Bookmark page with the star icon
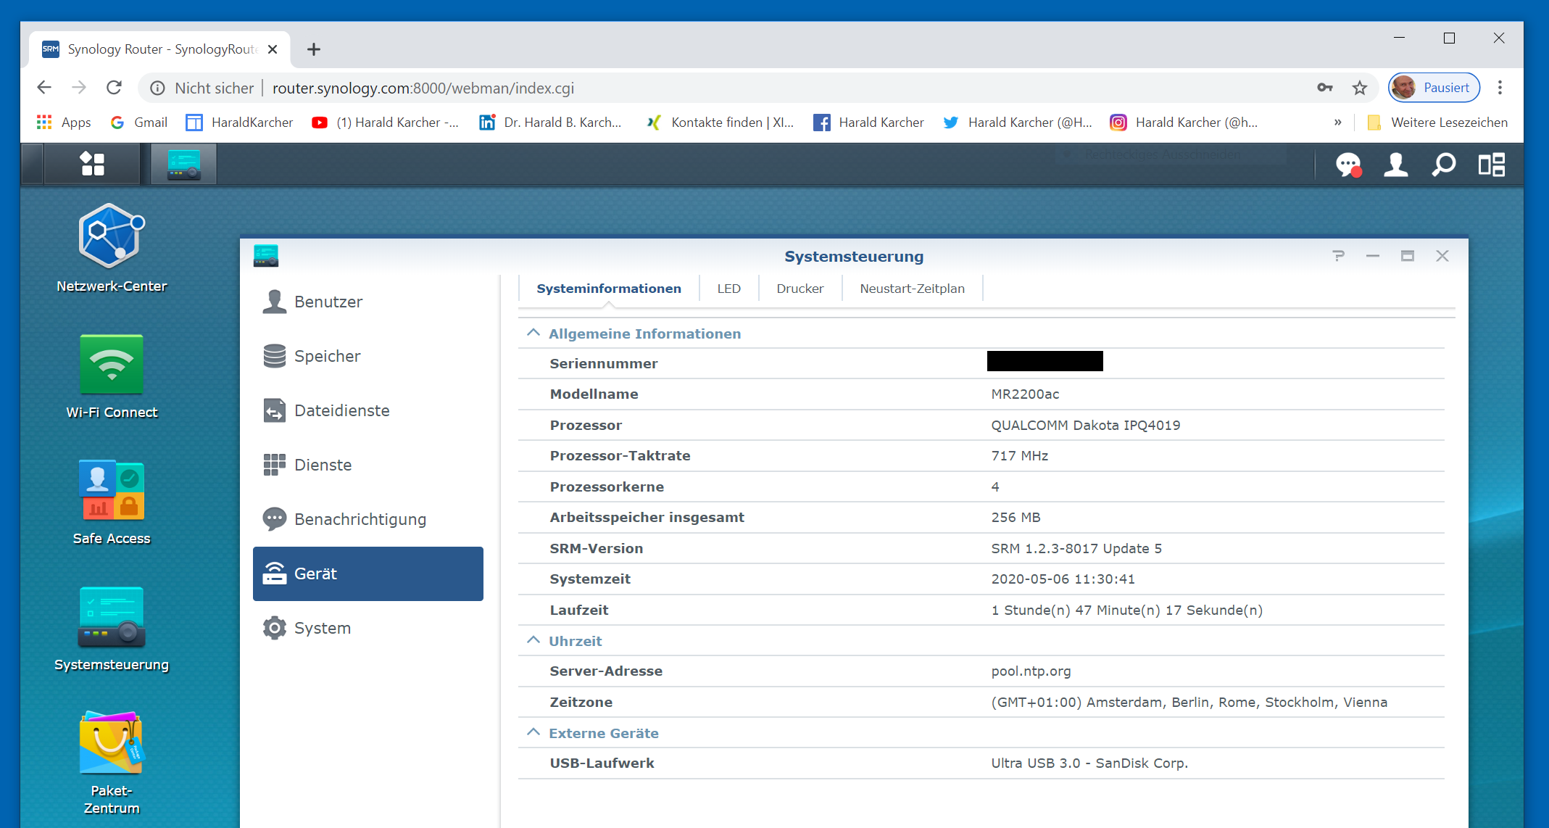 point(1359,88)
